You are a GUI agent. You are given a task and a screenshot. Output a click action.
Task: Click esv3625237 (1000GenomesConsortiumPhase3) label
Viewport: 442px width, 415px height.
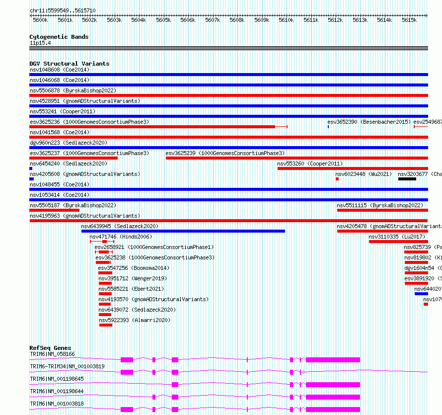pos(89,153)
